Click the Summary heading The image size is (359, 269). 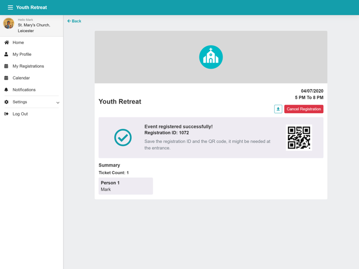(109, 165)
